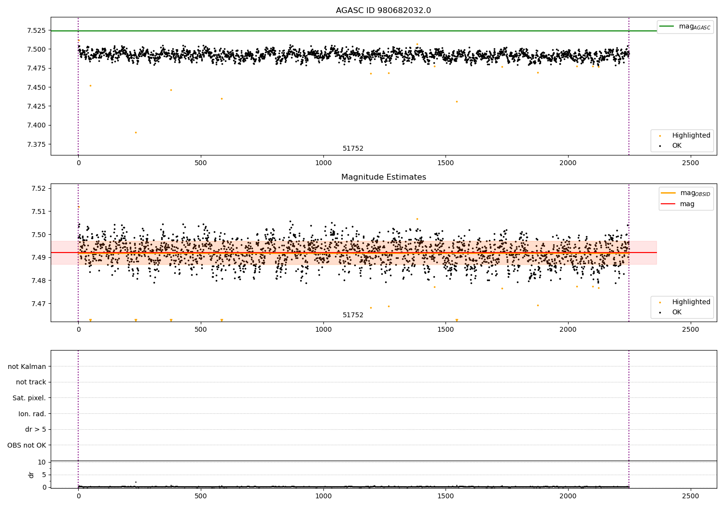Viewport: 724px width, 507px height.
Task: Select the 'Ion. rad.' row label
Action: tap(32, 414)
